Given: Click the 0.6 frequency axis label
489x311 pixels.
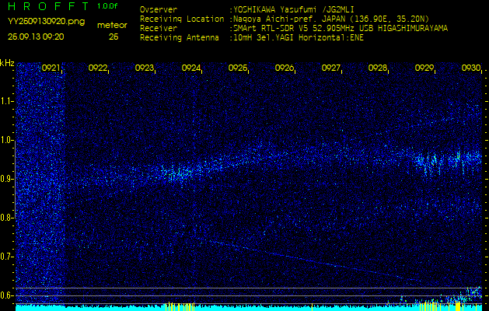Looking at the screenshot, I should [7, 295].
